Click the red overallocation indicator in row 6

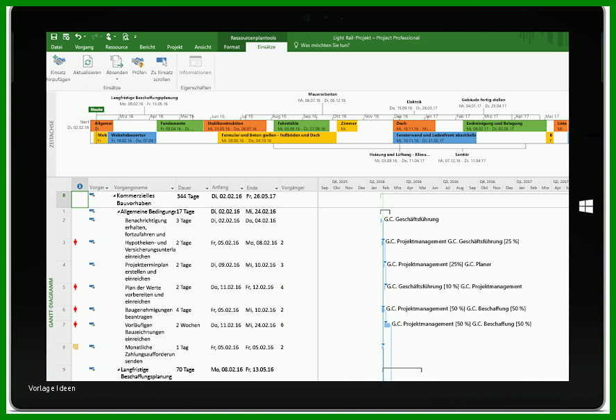point(76,309)
